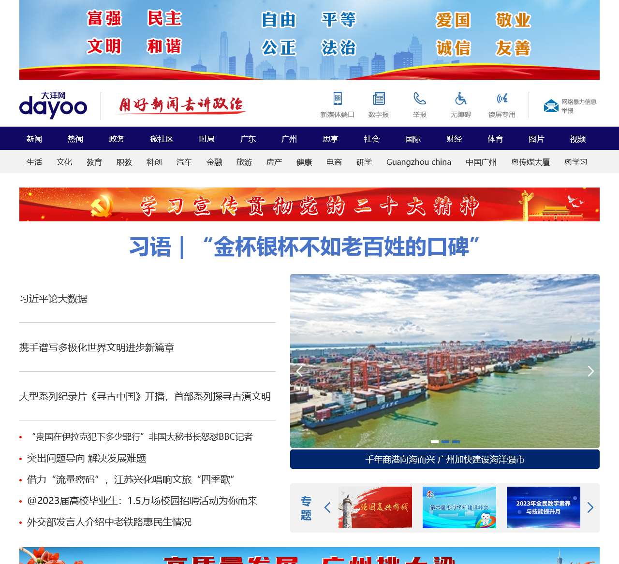This screenshot has width=619, height=564.
Task: Open the 网络暴力信息举报 envelope icon
Action: pyautogui.click(x=551, y=106)
